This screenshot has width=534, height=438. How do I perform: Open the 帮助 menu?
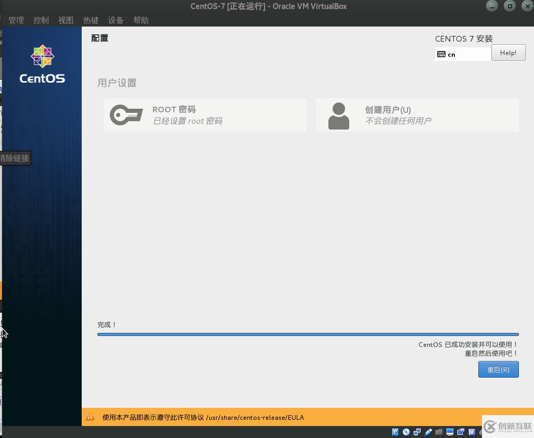[141, 20]
